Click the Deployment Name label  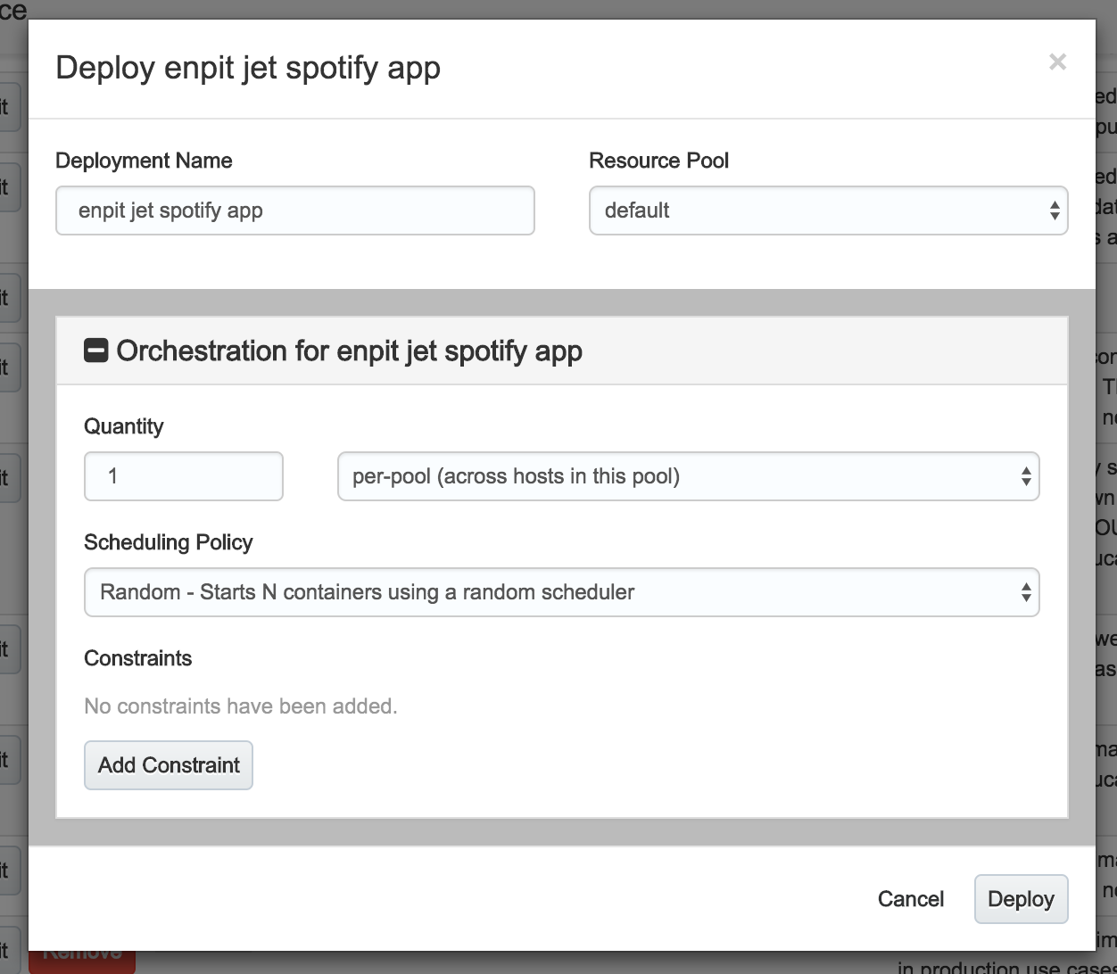[x=144, y=161]
